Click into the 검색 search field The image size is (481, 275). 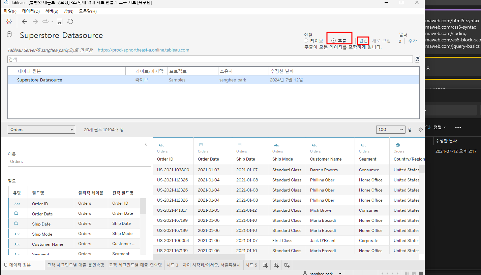point(210,59)
